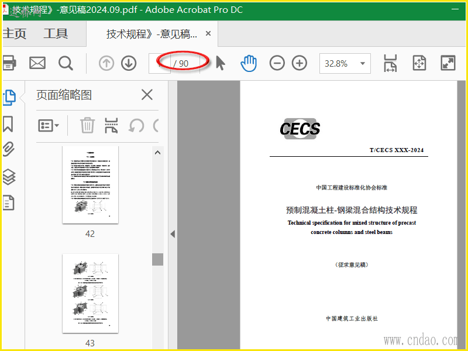
Task: Click thumbnail scrollbar up arrow
Action: [157, 153]
